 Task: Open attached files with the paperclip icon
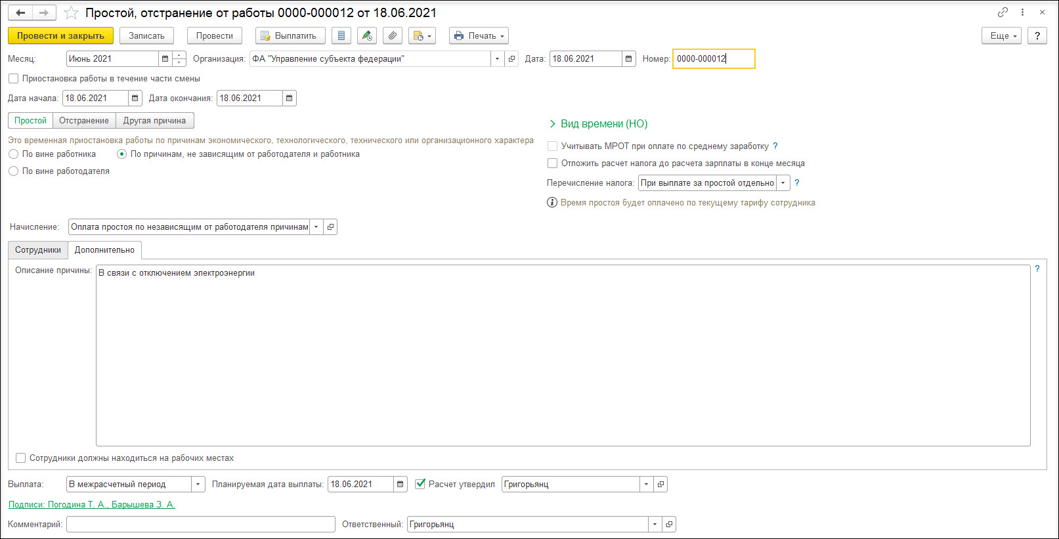393,35
